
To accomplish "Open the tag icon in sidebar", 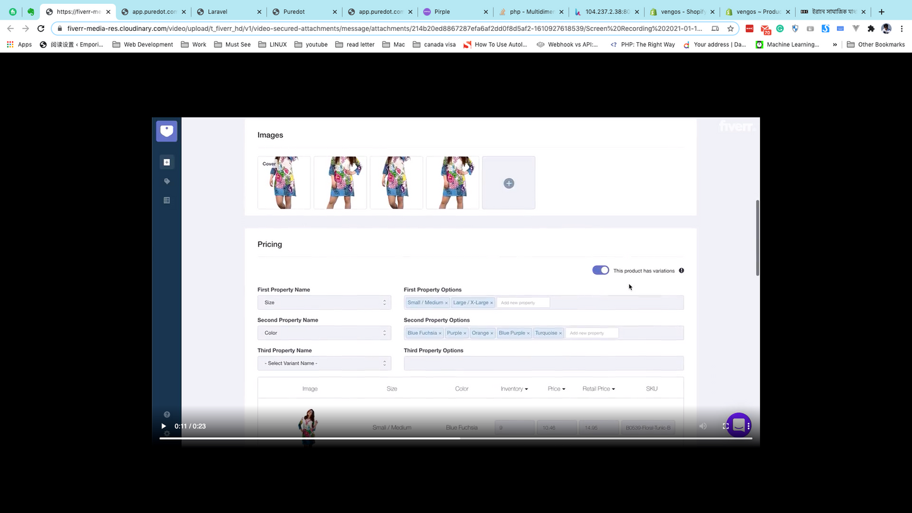I will point(167,181).
